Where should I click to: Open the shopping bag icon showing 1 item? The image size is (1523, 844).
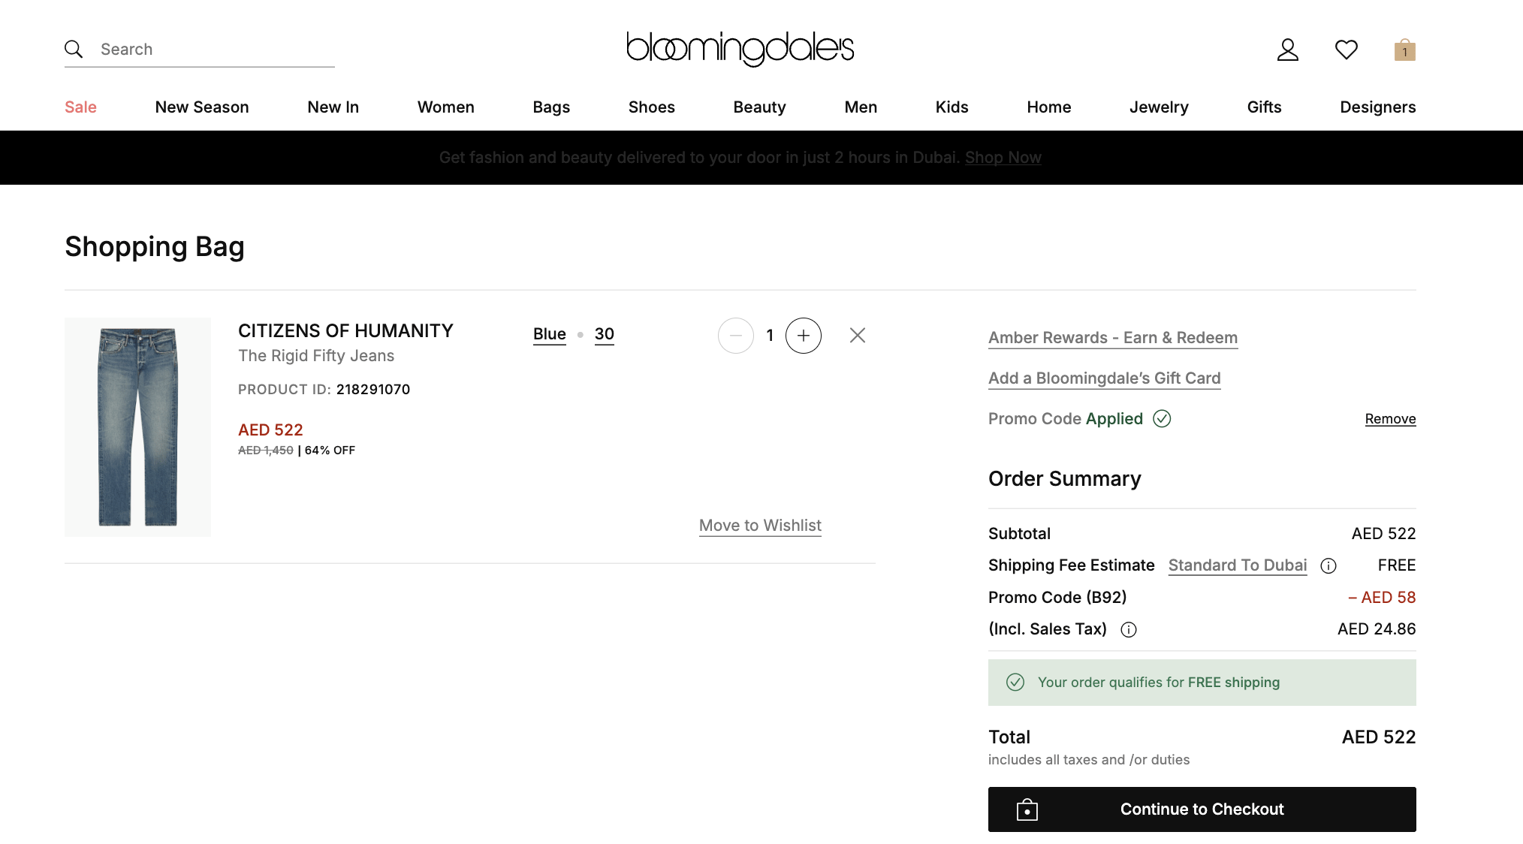pyautogui.click(x=1404, y=50)
